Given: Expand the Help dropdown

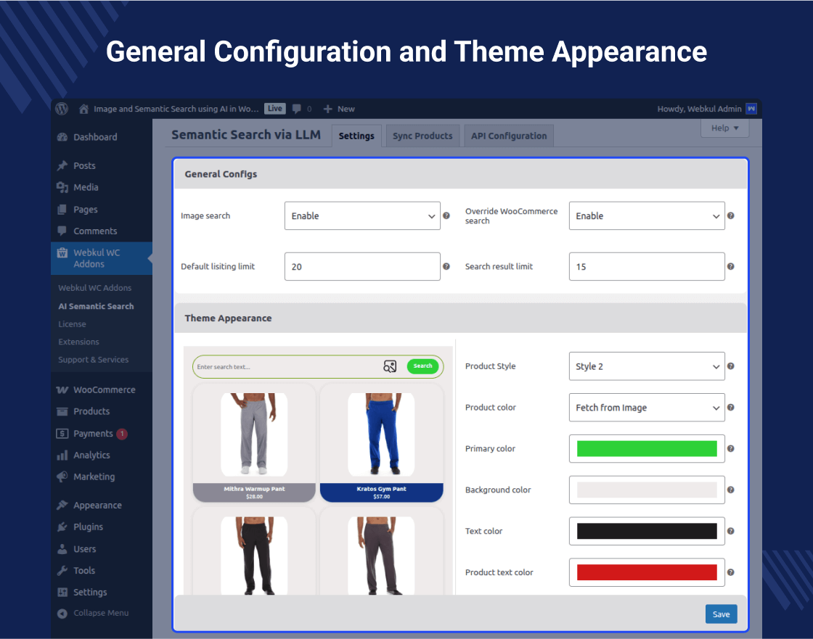Looking at the screenshot, I should pyautogui.click(x=724, y=128).
